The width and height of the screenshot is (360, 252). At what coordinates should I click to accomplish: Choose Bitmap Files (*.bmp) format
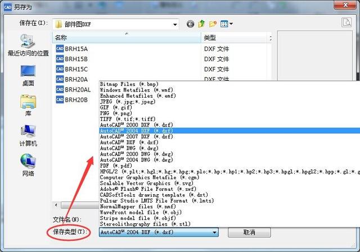[229, 84]
